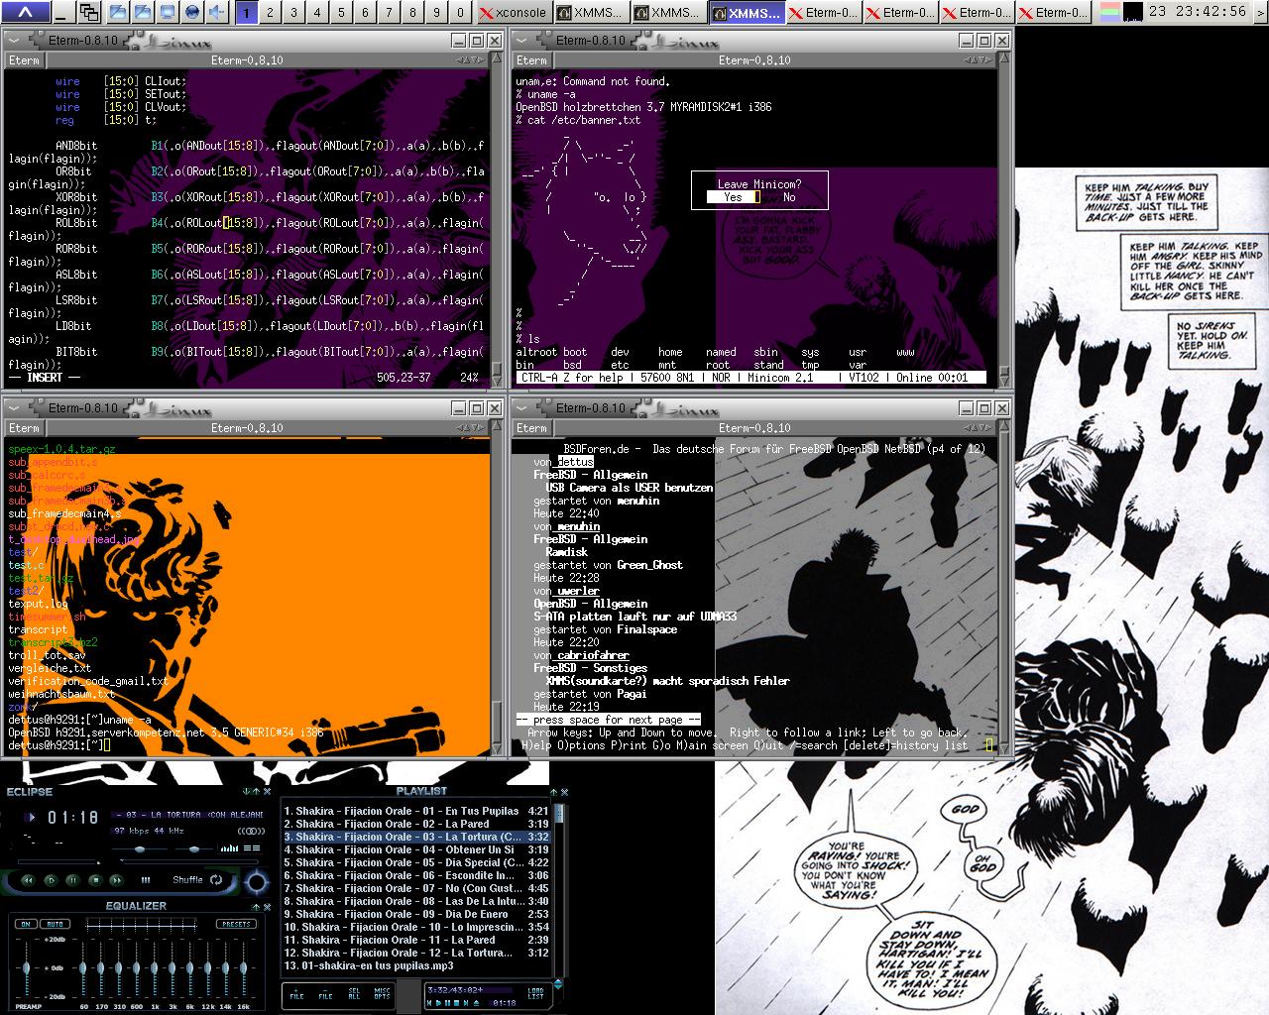Launch the monitor/terminal icon in the taskbar
This screenshot has height=1015, width=1269.
coord(168,13)
